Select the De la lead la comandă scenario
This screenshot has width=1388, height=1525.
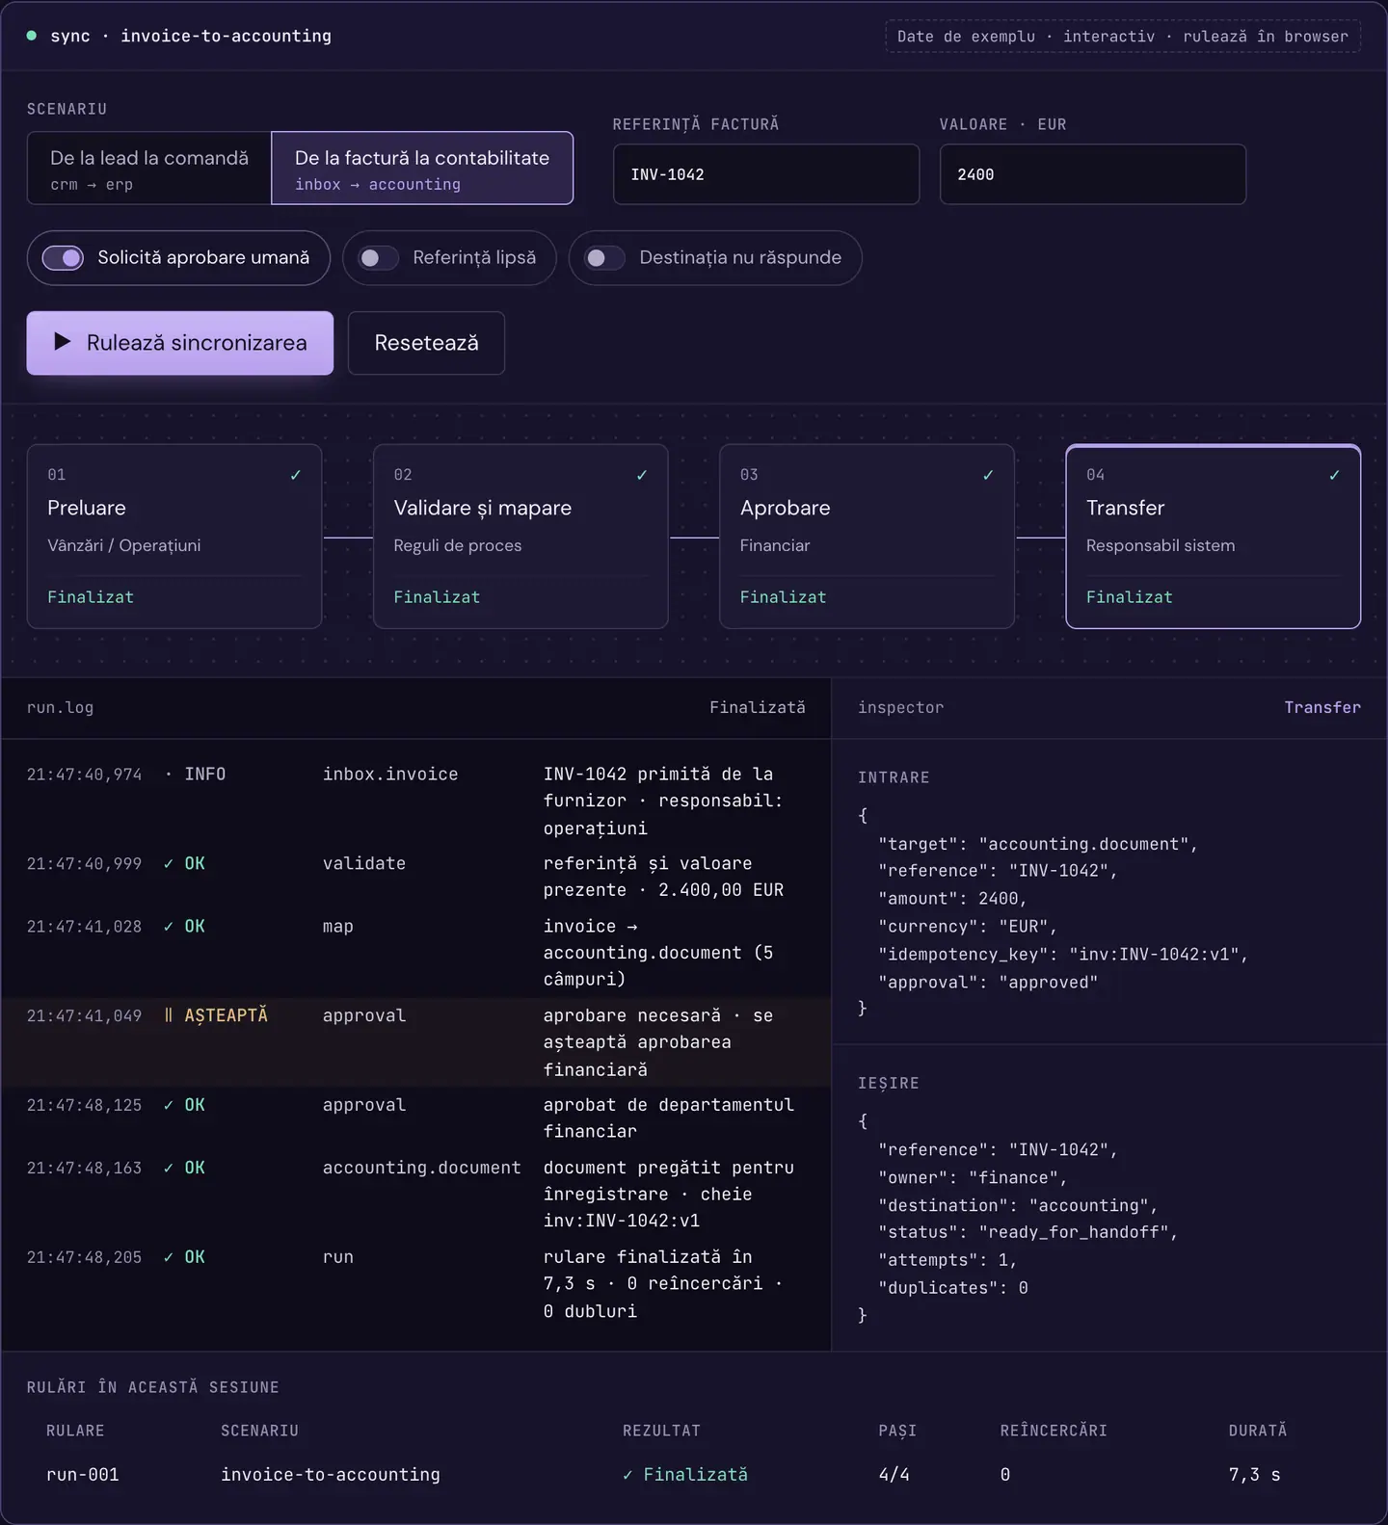149,169
